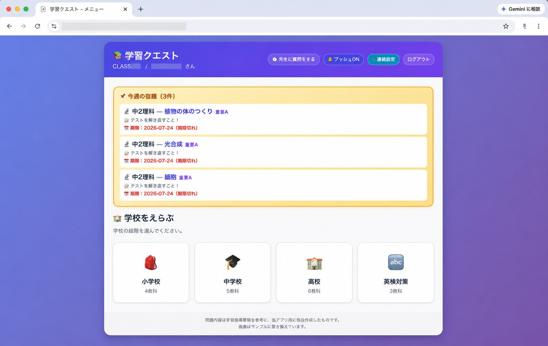The height and width of the screenshot is (346, 548).
Task: Click the address bar field
Action: point(281,27)
